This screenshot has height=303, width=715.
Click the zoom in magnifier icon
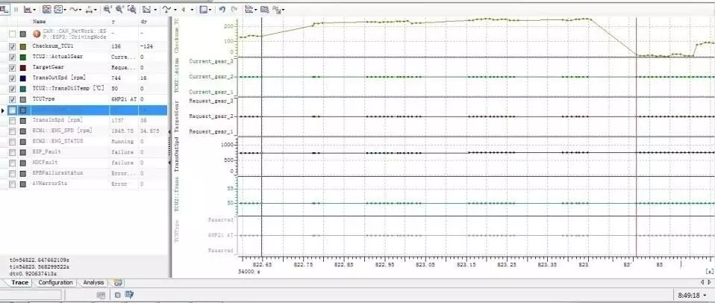coord(107,10)
